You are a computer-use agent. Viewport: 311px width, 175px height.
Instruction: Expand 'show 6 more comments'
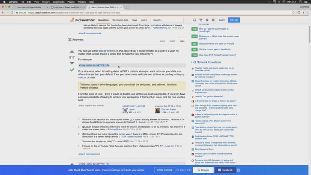pos(89,33)
